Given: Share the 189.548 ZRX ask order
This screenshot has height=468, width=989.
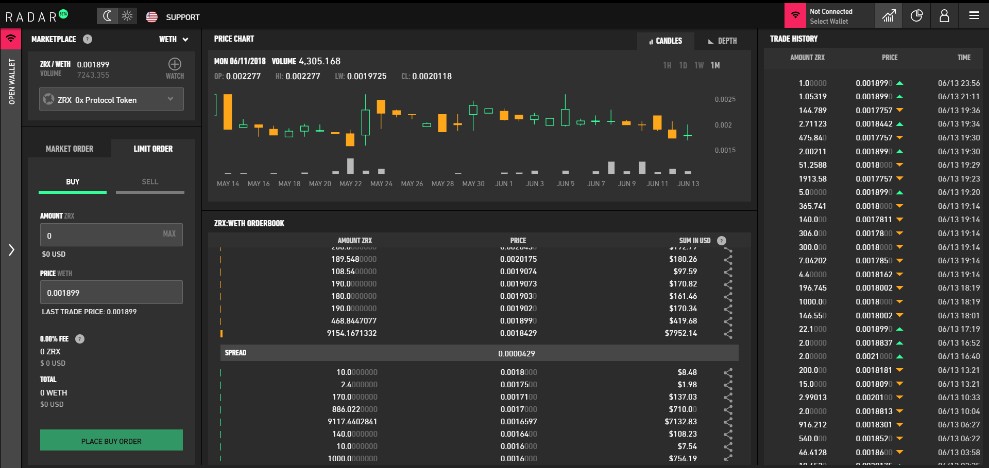Looking at the screenshot, I should point(728,259).
